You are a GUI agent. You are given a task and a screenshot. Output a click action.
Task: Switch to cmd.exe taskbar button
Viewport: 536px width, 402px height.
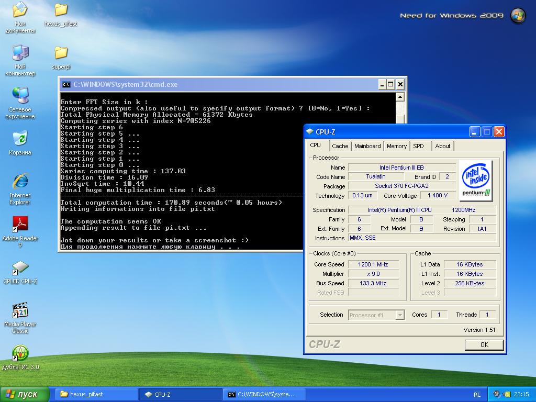coord(264,394)
